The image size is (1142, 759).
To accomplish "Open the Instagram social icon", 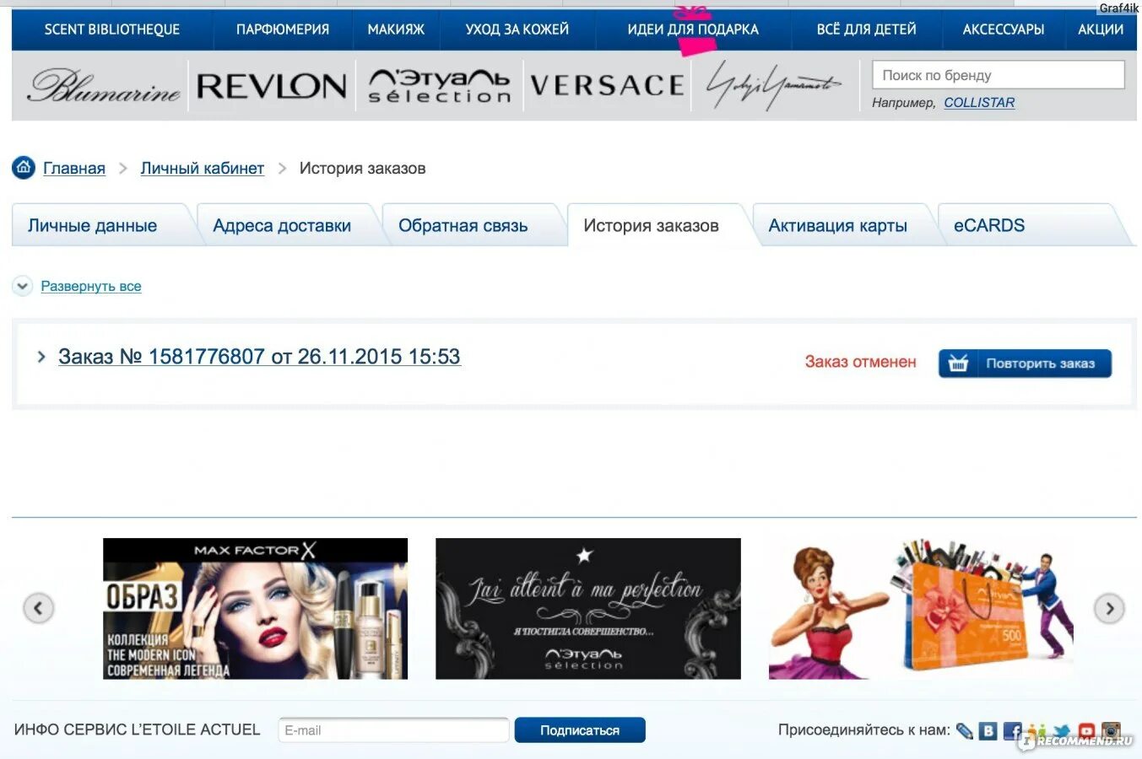I will 1111,731.
